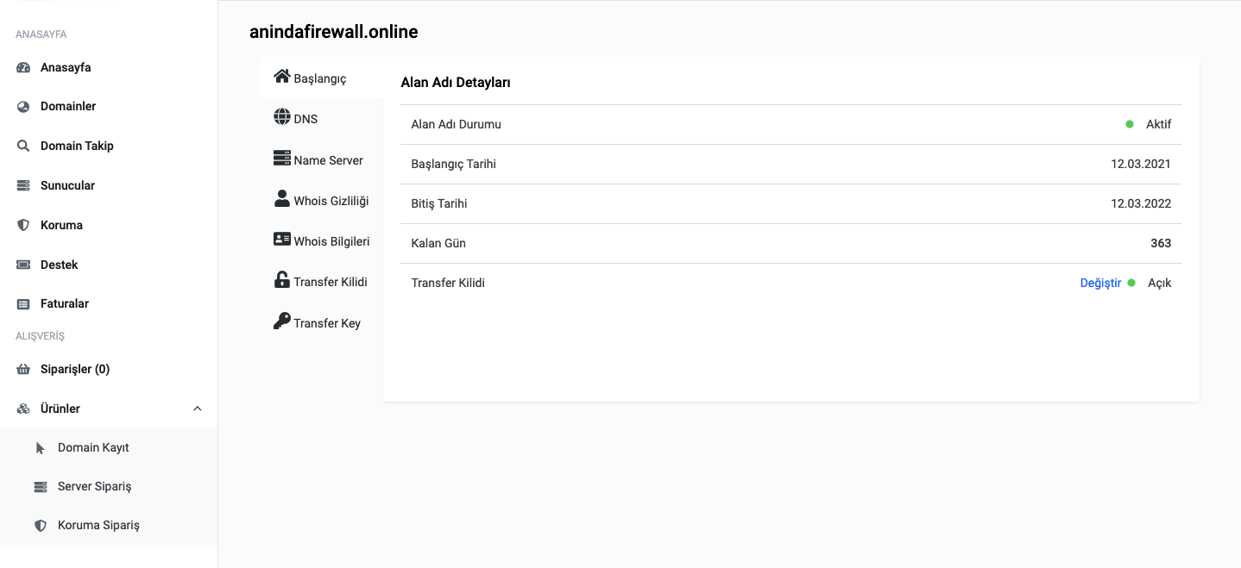The height and width of the screenshot is (568, 1241).
Task: Open Siparişler (0) in sidebar
Action: tap(75, 369)
